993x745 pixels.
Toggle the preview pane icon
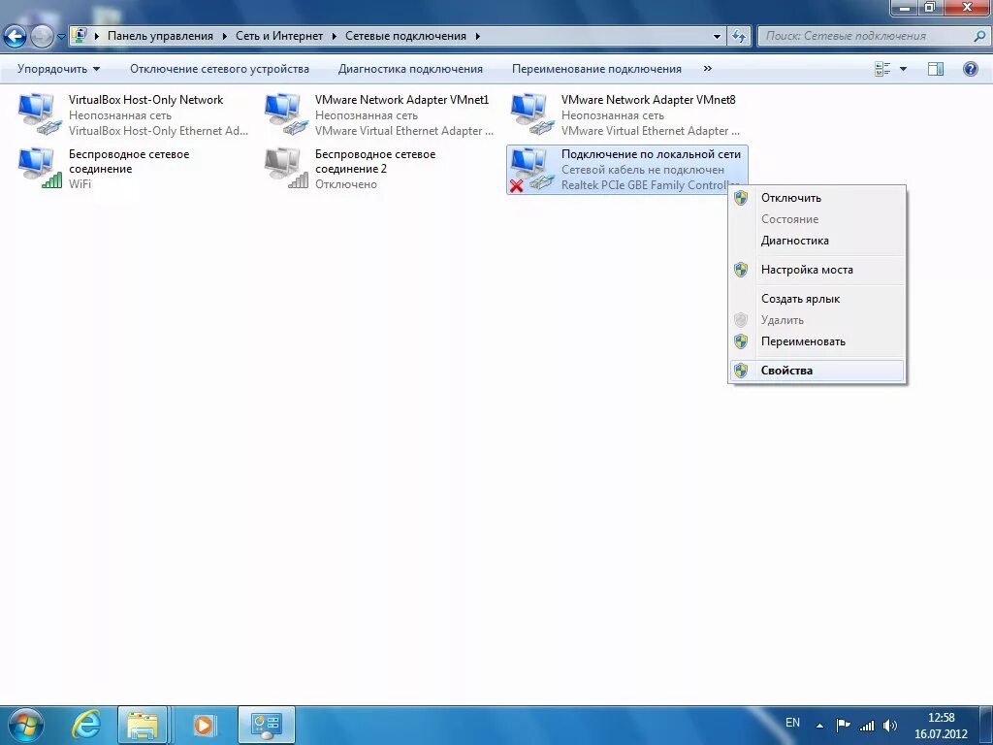pyautogui.click(x=936, y=69)
